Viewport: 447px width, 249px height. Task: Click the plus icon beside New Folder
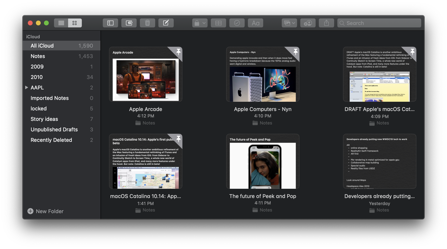(x=30, y=211)
